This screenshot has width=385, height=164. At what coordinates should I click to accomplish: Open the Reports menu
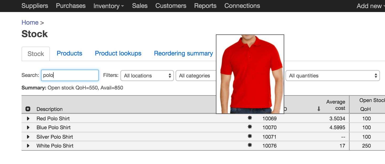pyautogui.click(x=205, y=6)
